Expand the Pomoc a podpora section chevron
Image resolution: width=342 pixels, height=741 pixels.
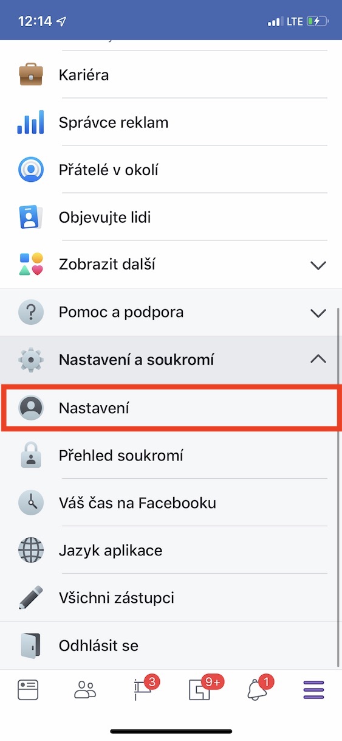click(318, 313)
